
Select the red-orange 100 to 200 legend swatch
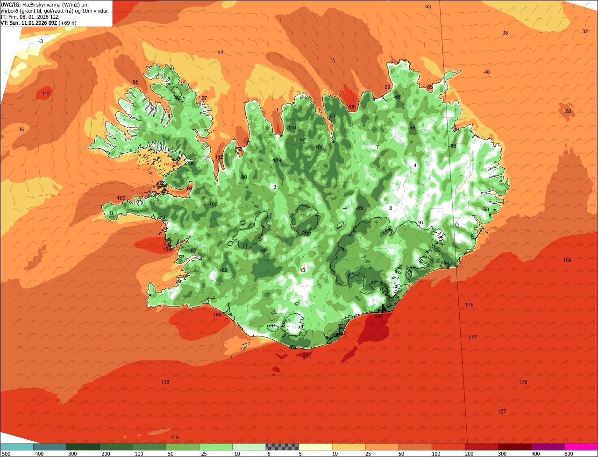[x=448, y=446]
